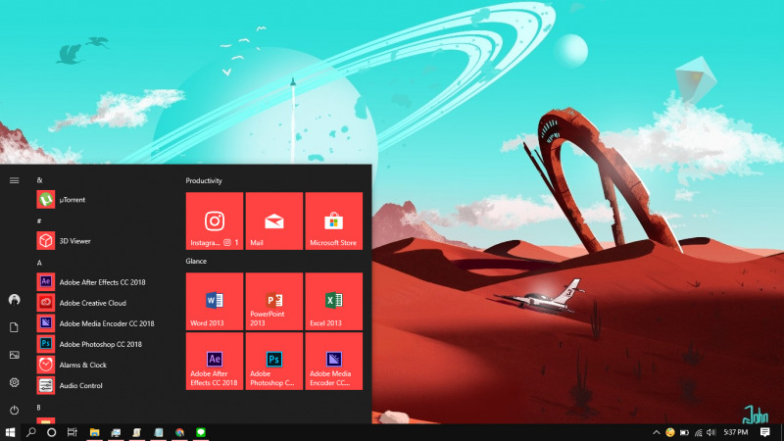Select the Glance tile group title
This screenshot has width=784, height=441.
[x=196, y=261]
